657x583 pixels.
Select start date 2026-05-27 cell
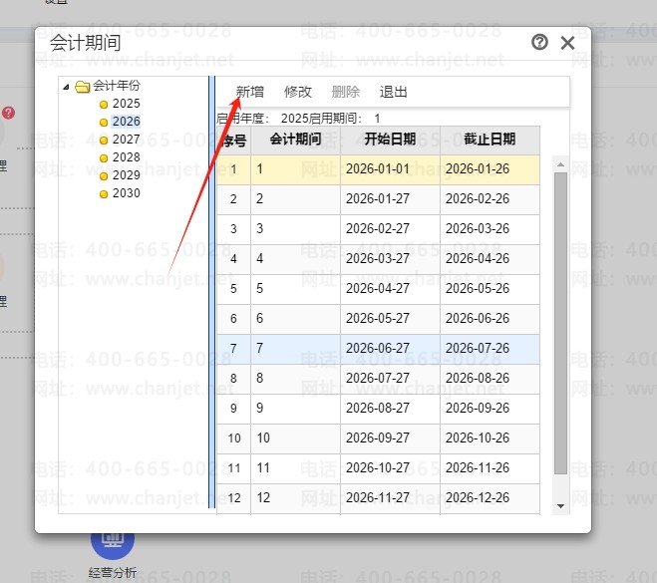click(x=390, y=319)
